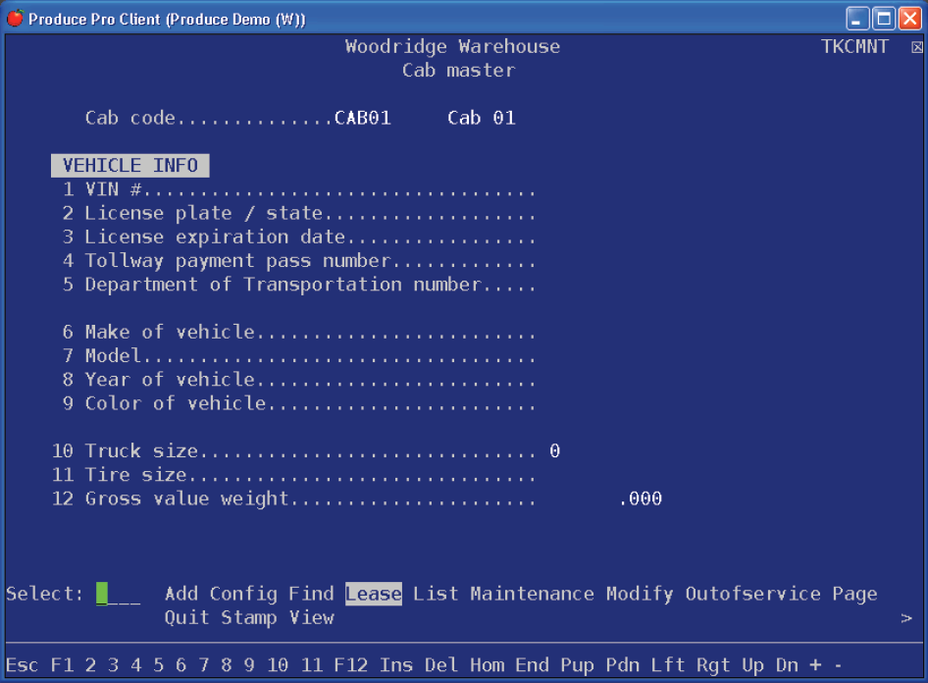Click the small box icon beside TKCMNT
Image resolution: width=928 pixels, height=683 pixels.
pyautogui.click(x=916, y=47)
